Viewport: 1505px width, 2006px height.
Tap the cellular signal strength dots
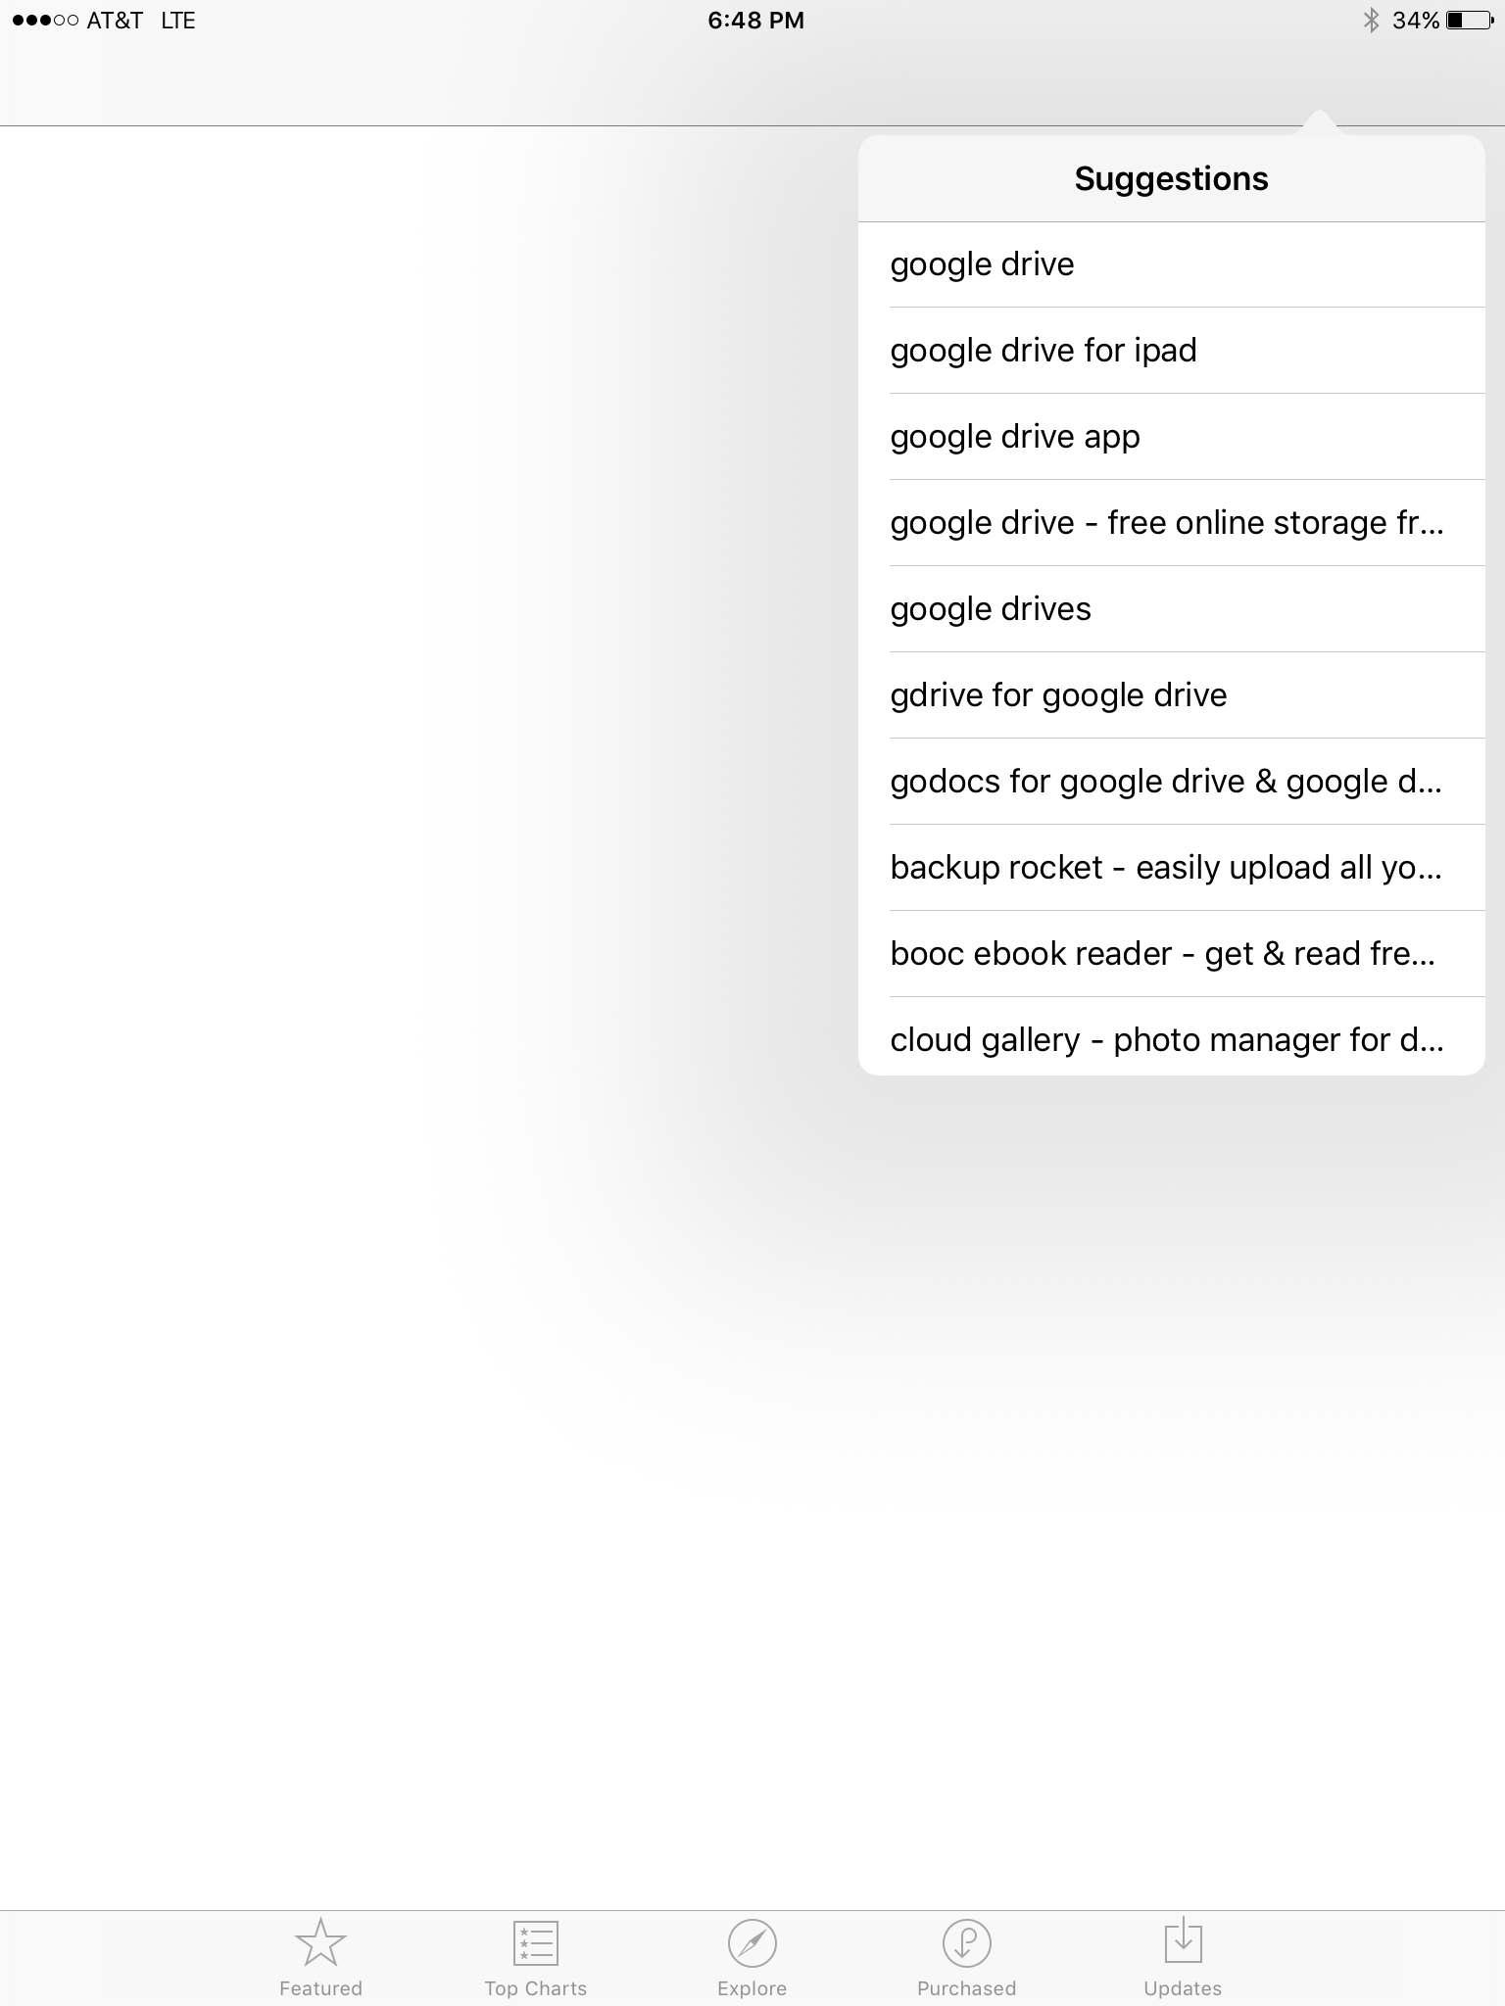[x=45, y=20]
